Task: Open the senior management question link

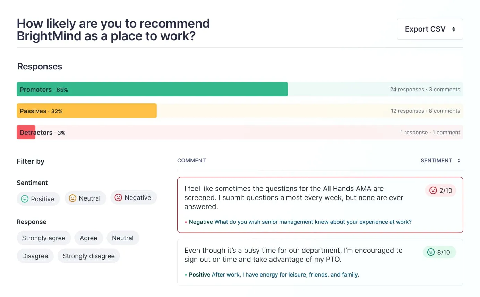Action: point(313,222)
